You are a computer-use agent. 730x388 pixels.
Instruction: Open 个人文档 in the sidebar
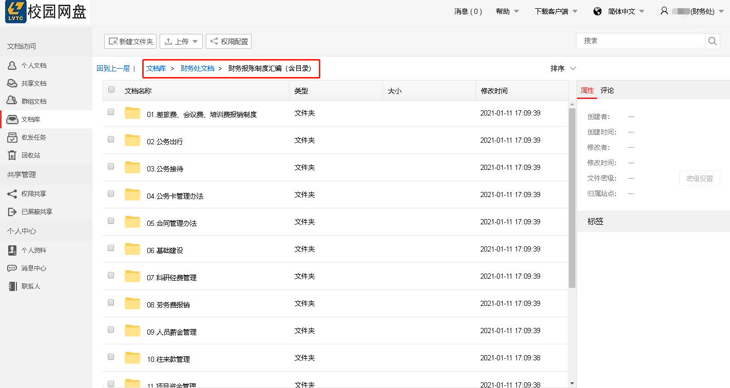pyautogui.click(x=33, y=66)
